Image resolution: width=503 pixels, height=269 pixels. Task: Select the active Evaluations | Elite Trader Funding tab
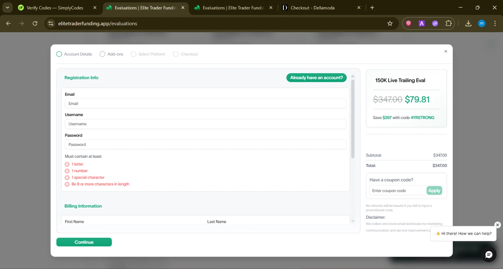[x=145, y=8]
